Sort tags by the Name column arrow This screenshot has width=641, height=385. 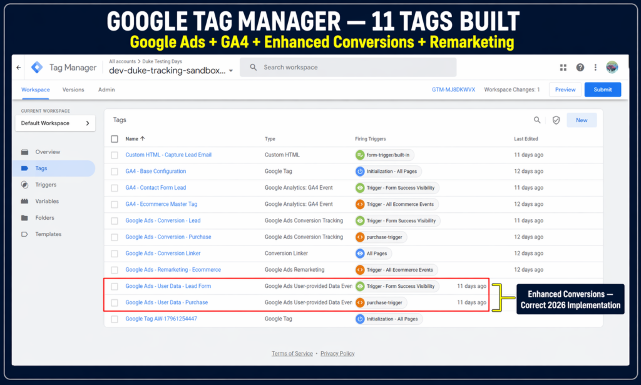pyautogui.click(x=142, y=138)
